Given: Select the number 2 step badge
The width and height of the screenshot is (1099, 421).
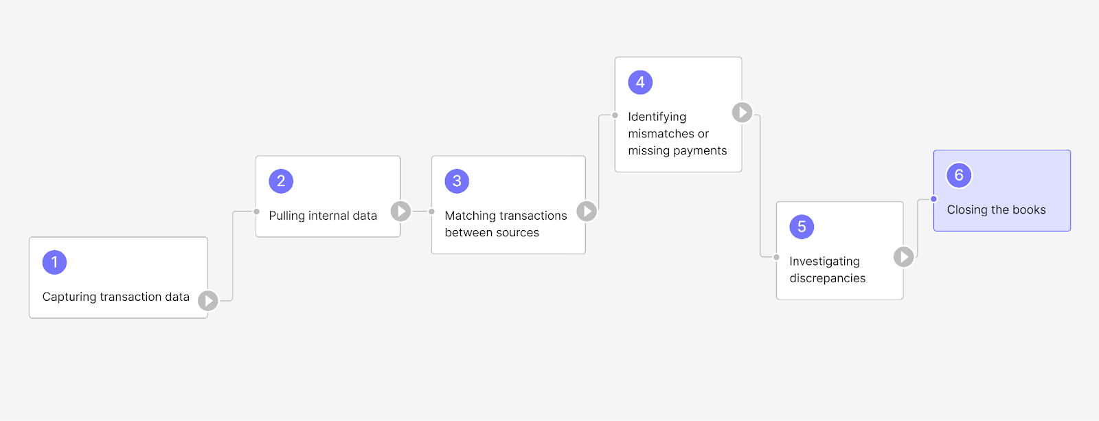Looking at the screenshot, I should click(x=281, y=181).
